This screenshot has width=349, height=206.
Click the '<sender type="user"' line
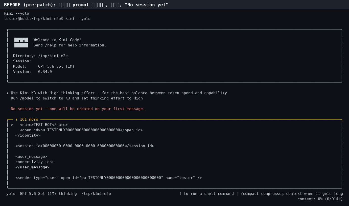[x=109, y=178]
